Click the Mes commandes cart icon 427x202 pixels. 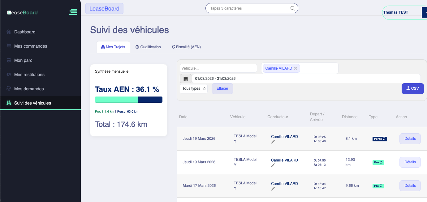click(9, 46)
